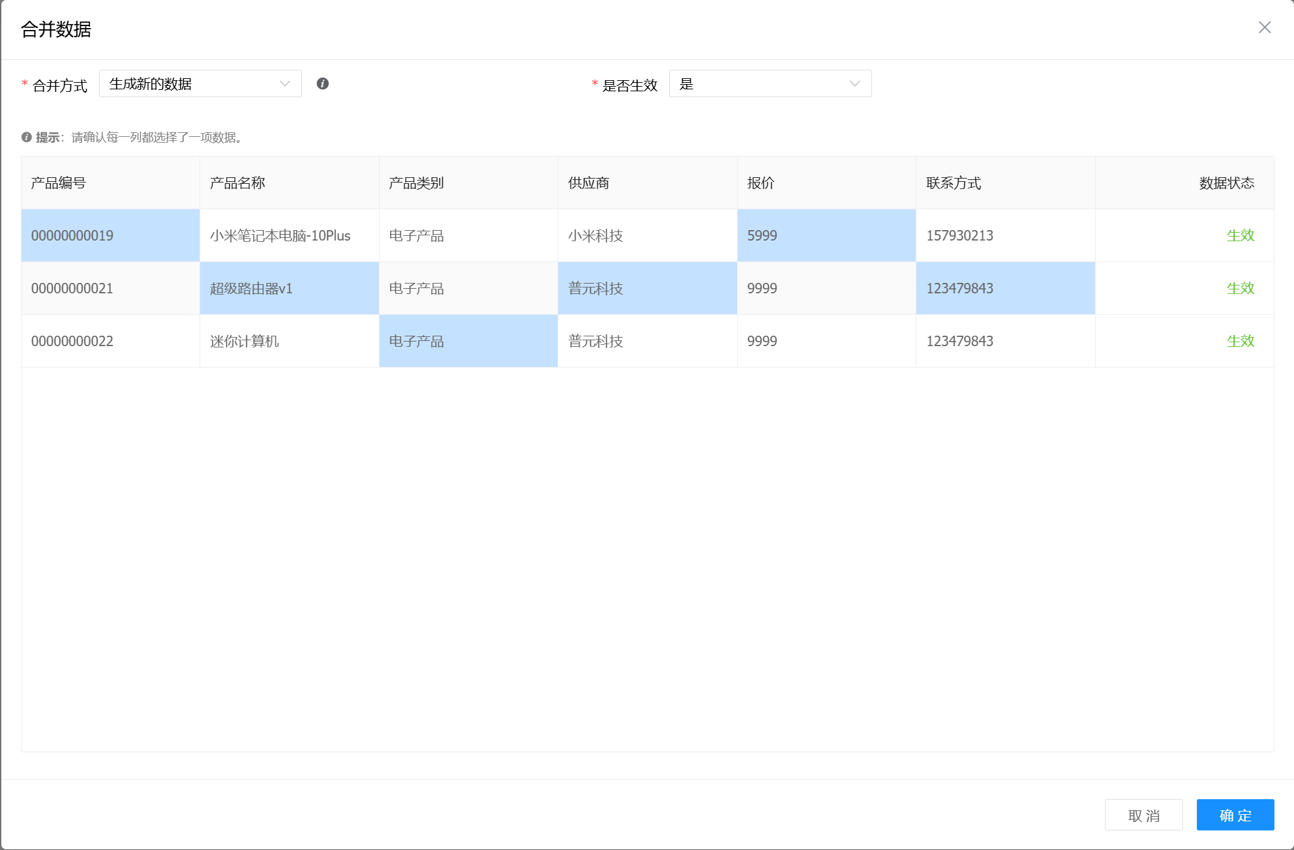This screenshot has height=850, width=1294.
Task: Click 数据状态 column header
Action: 1226,183
